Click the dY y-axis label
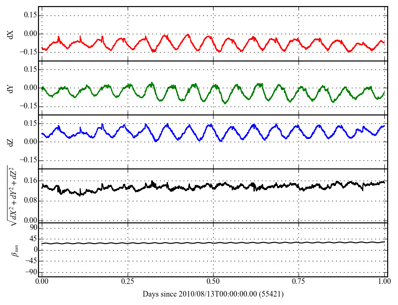 click(x=11, y=88)
